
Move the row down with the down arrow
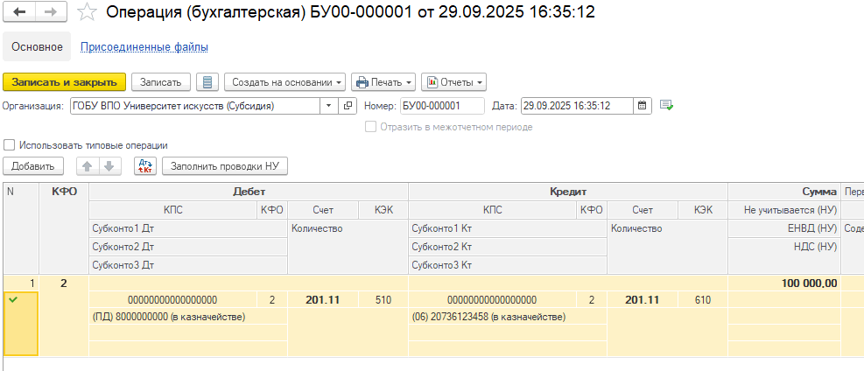[x=109, y=166]
